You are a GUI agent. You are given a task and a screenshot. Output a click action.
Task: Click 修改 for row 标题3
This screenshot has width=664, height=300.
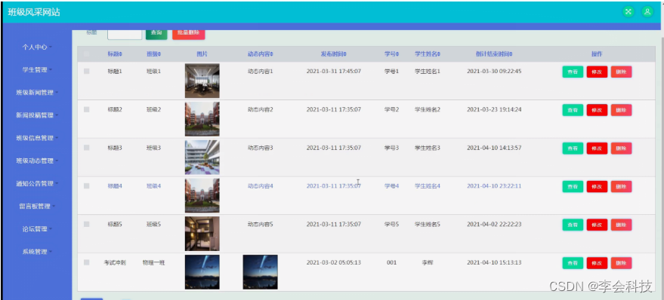coord(597,148)
